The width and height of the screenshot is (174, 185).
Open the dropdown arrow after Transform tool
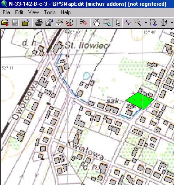point(172,23)
